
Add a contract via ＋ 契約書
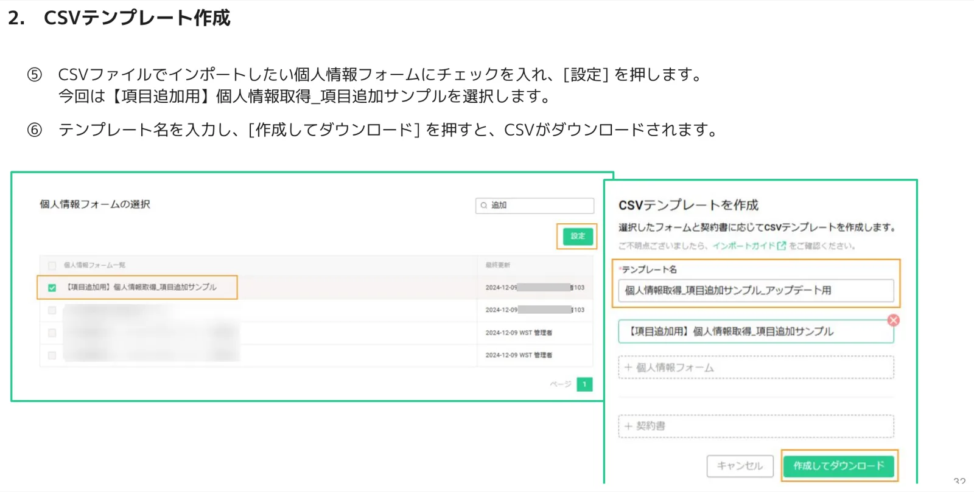pos(756,426)
